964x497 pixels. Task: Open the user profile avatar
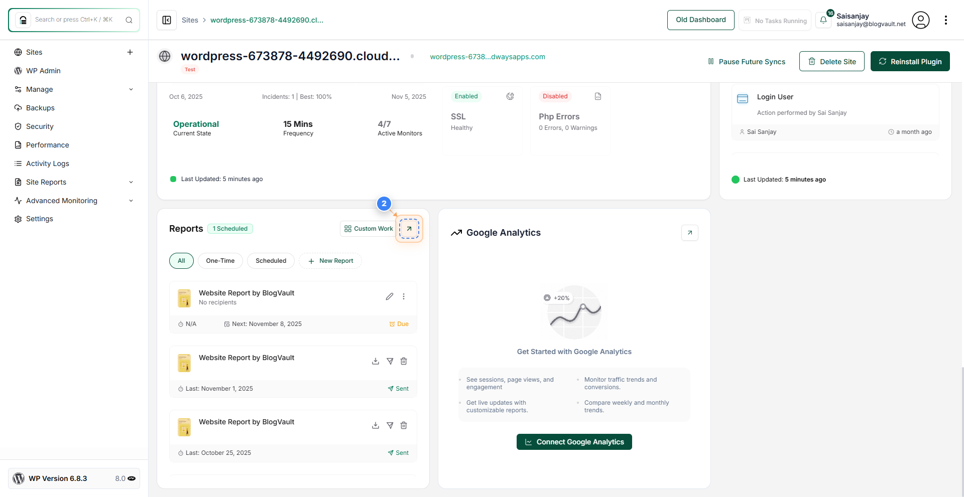click(921, 20)
